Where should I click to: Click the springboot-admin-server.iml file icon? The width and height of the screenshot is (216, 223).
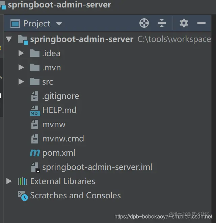coord(35,168)
